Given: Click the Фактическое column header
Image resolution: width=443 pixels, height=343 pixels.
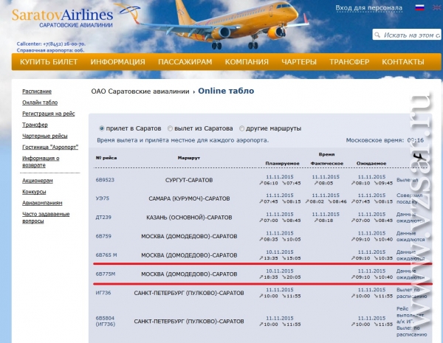Looking at the screenshot, I should (327, 164).
